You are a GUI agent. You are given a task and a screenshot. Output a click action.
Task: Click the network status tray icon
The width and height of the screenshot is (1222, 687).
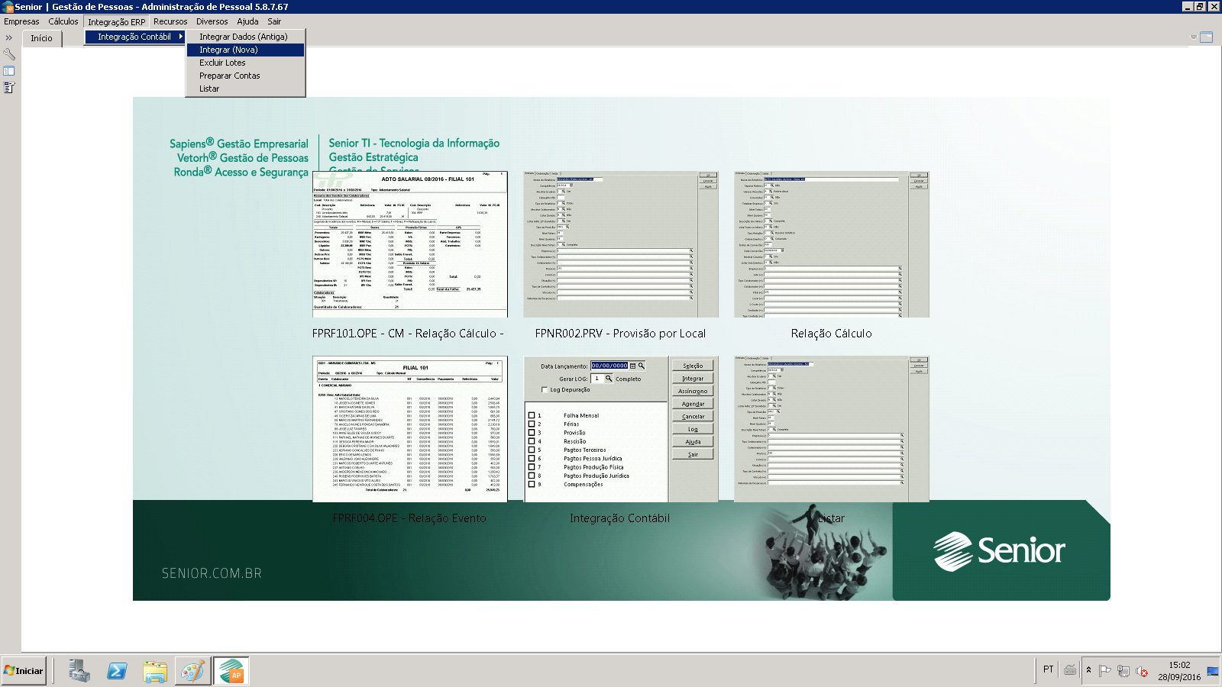pyautogui.click(x=1123, y=671)
